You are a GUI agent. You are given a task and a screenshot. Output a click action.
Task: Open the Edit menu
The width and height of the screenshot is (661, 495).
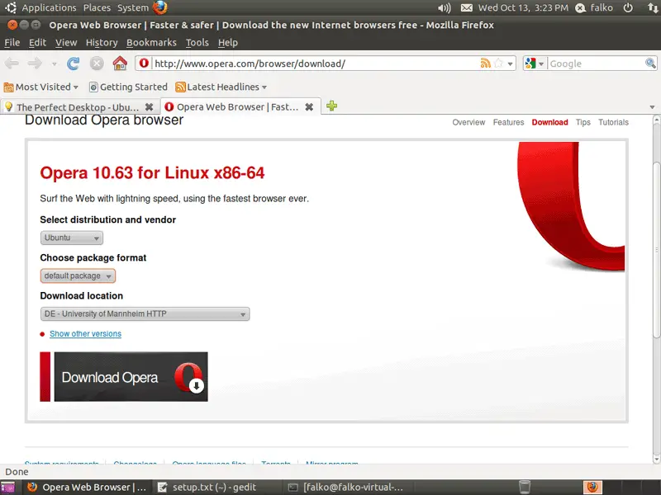37,43
